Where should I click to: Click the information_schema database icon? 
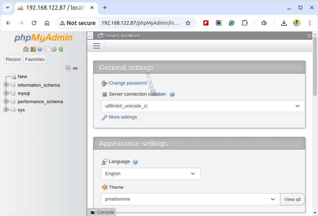click(x=13, y=85)
